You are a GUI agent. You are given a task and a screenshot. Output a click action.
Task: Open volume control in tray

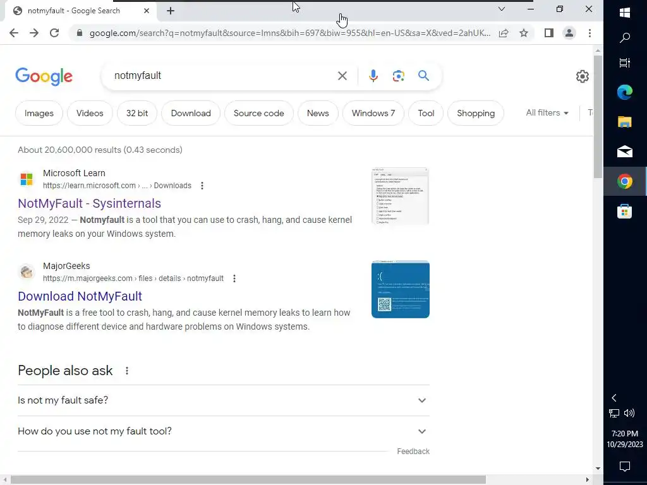pyautogui.click(x=629, y=413)
